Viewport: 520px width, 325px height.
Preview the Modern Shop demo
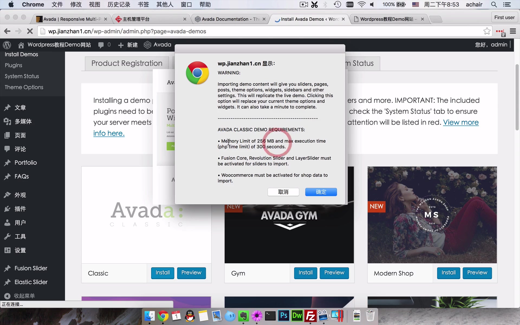pyautogui.click(x=477, y=273)
